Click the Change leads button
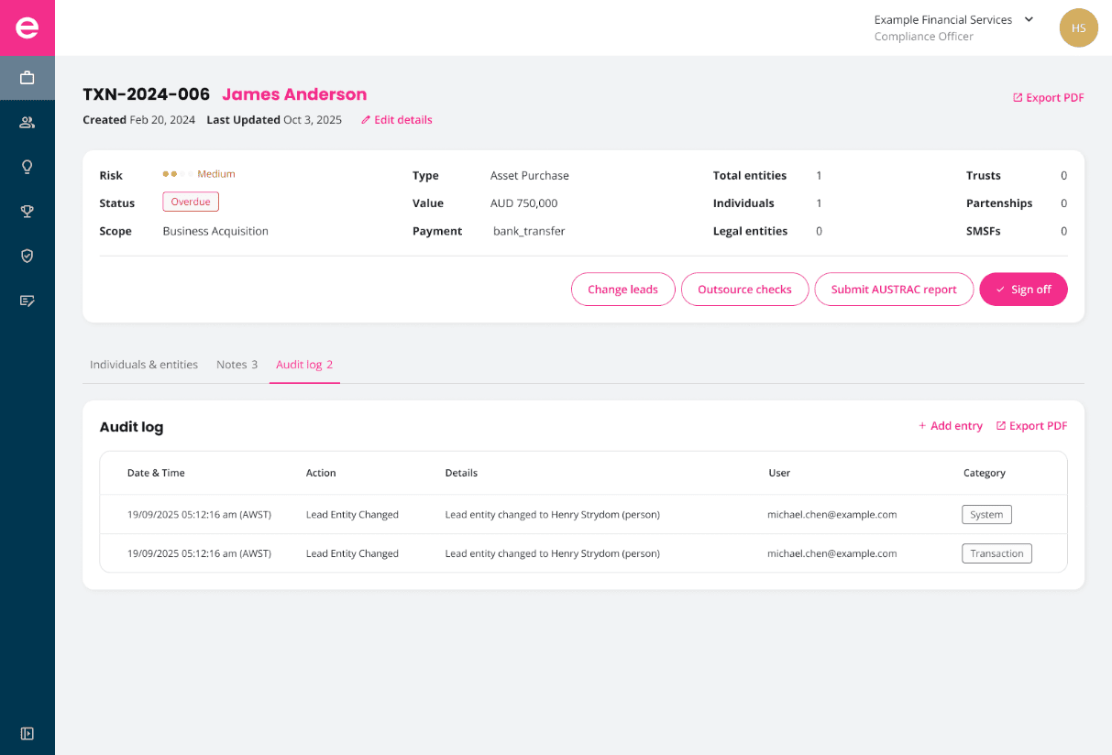 (x=622, y=290)
